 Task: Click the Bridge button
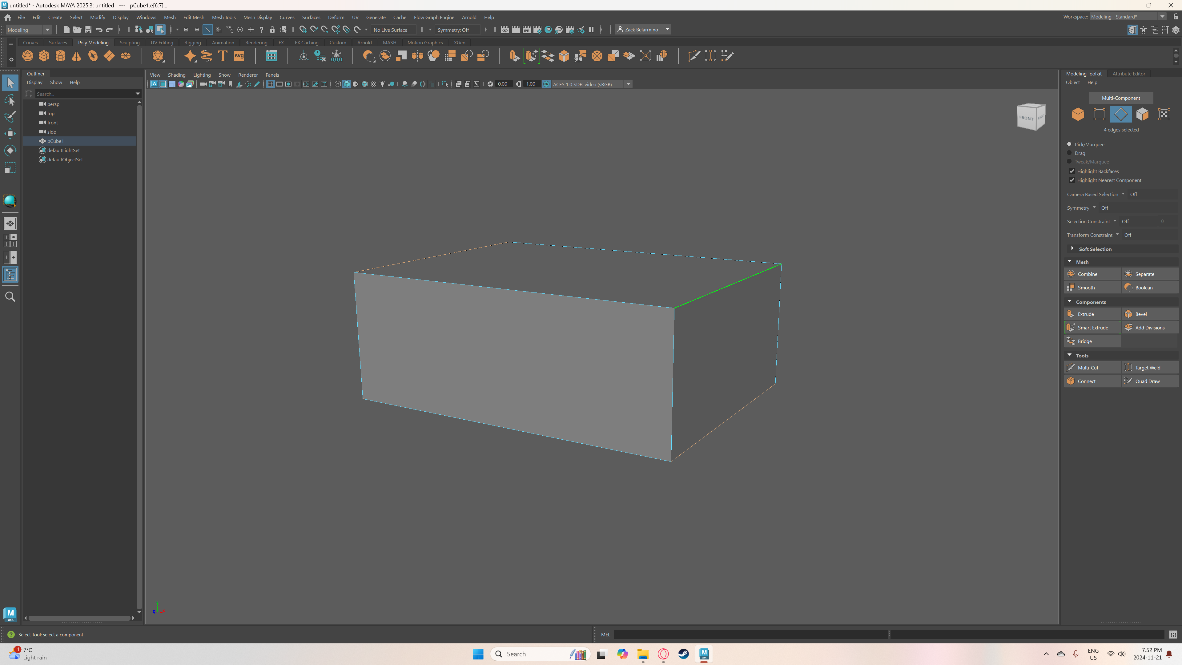point(1092,341)
